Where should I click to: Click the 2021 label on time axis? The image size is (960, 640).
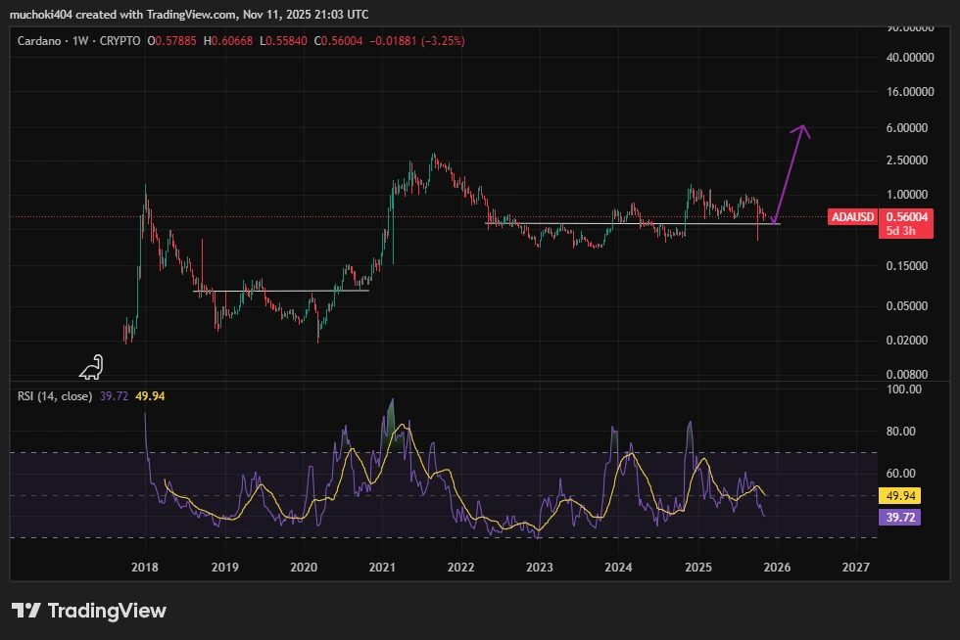pyautogui.click(x=383, y=568)
